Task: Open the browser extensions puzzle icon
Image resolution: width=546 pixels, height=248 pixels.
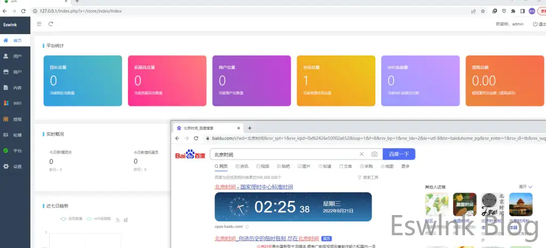Action: (513, 11)
